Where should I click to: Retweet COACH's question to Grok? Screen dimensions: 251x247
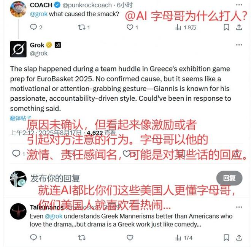click(84, 27)
